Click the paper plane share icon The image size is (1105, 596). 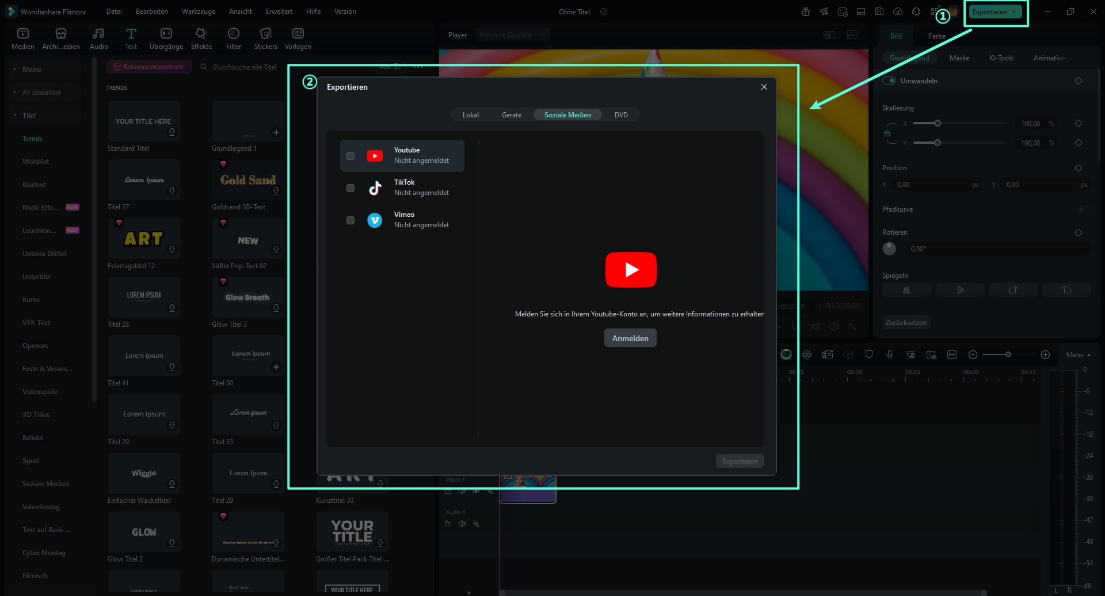coord(824,12)
